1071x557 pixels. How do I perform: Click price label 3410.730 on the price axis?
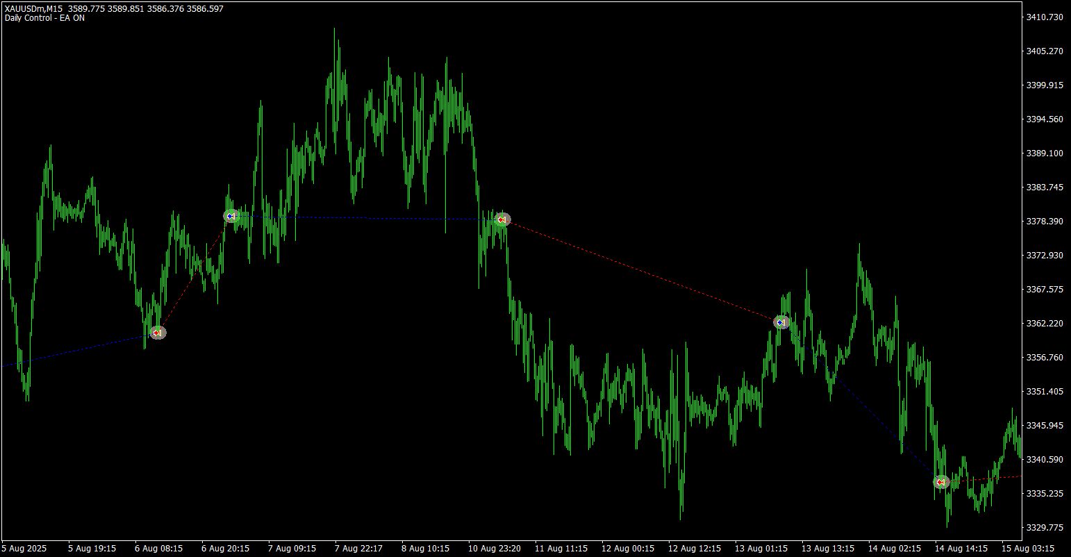[x=1045, y=17]
